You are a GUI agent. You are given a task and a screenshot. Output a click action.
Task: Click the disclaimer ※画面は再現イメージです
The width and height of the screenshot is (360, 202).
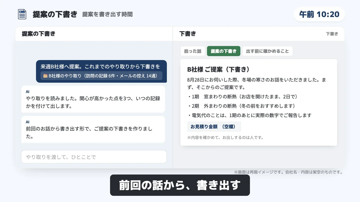click(288, 172)
